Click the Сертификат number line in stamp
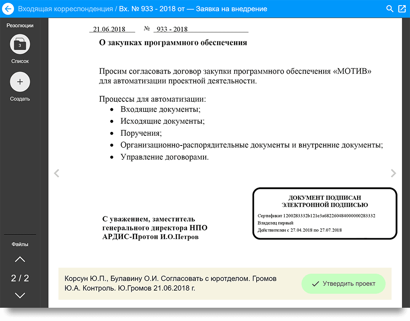 [316, 216]
